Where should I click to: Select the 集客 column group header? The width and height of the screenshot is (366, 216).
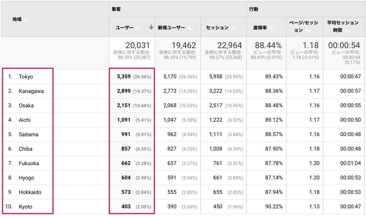[116, 9]
